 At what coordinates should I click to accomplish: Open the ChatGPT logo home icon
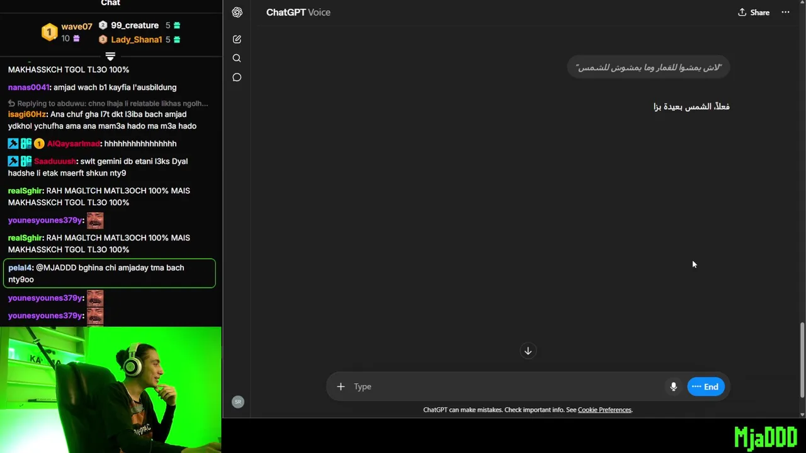[x=237, y=13]
